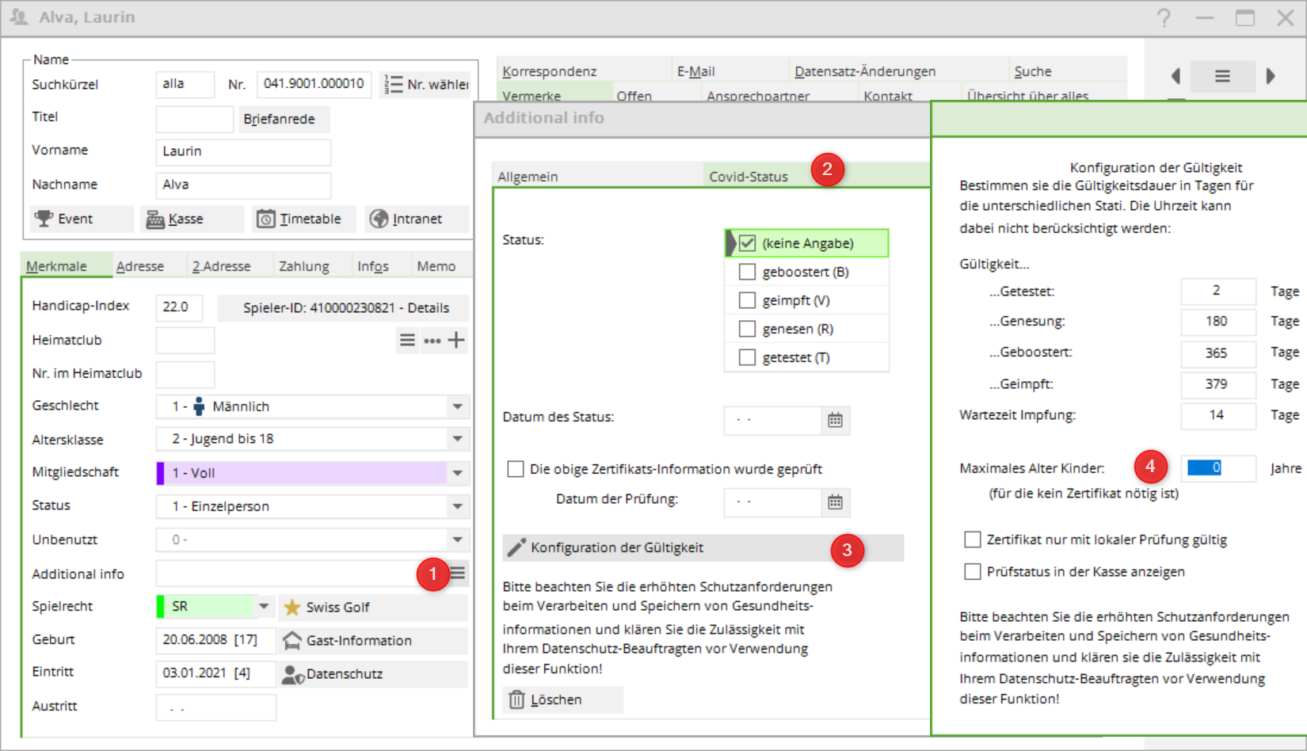
Task: Click the Maximales Alter Kinder input field
Action: coord(1217,468)
